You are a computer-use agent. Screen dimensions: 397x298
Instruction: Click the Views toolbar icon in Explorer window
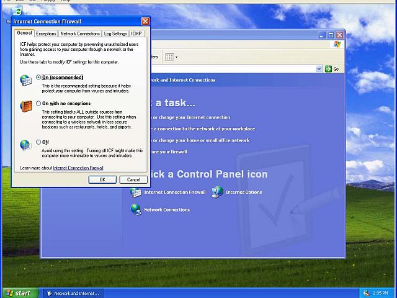[x=169, y=57]
